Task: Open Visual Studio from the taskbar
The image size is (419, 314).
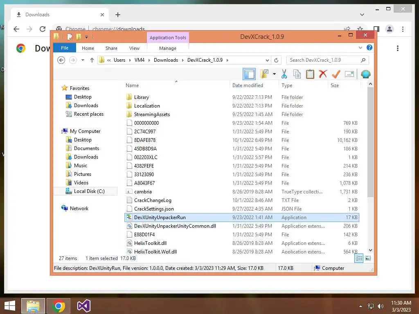Action: [83, 306]
